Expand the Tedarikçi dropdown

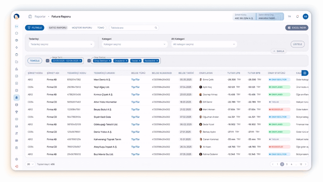point(61,44)
